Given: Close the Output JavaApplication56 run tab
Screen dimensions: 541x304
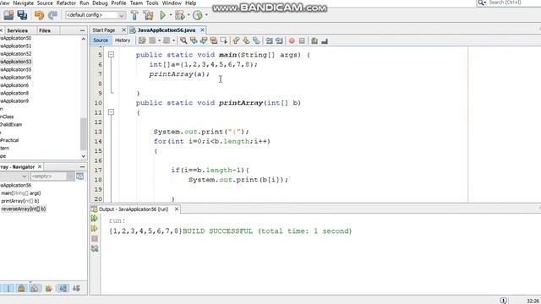Looking at the screenshot, I should coord(177,209).
